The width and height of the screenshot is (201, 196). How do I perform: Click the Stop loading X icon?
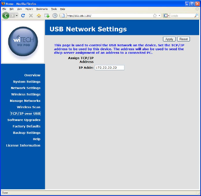pyautogui.click(x=31, y=16)
